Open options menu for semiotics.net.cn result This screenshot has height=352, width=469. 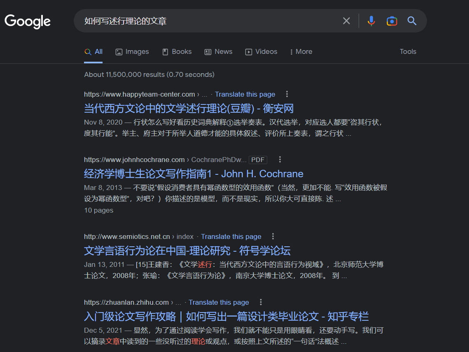click(x=273, y=236)
